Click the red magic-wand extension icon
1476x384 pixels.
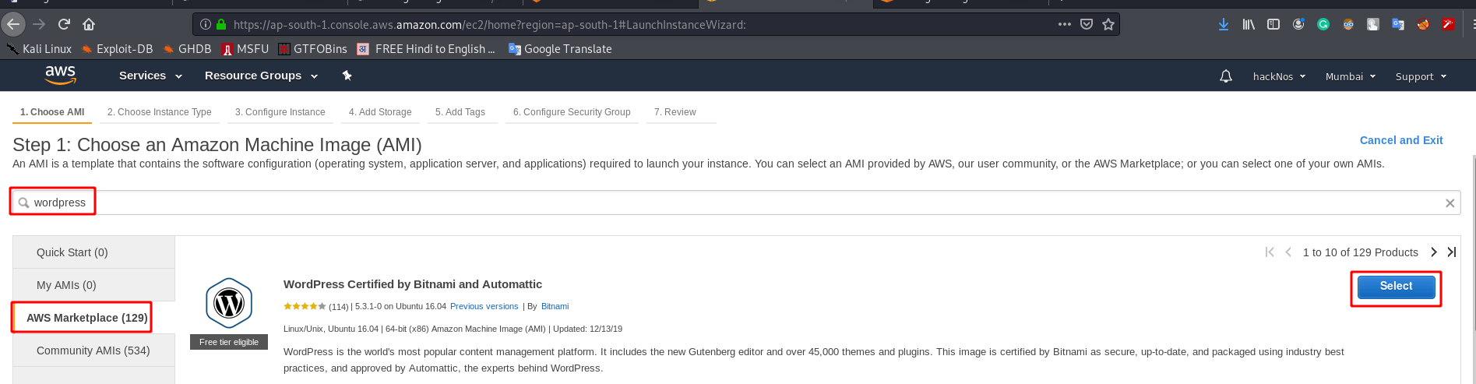click(1448, 24)
